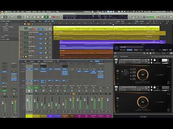The height and width of the screenshot is (129, 173).
Task: Open the Logic Pro X menu in the menu bar
Action: coord(8,11)
